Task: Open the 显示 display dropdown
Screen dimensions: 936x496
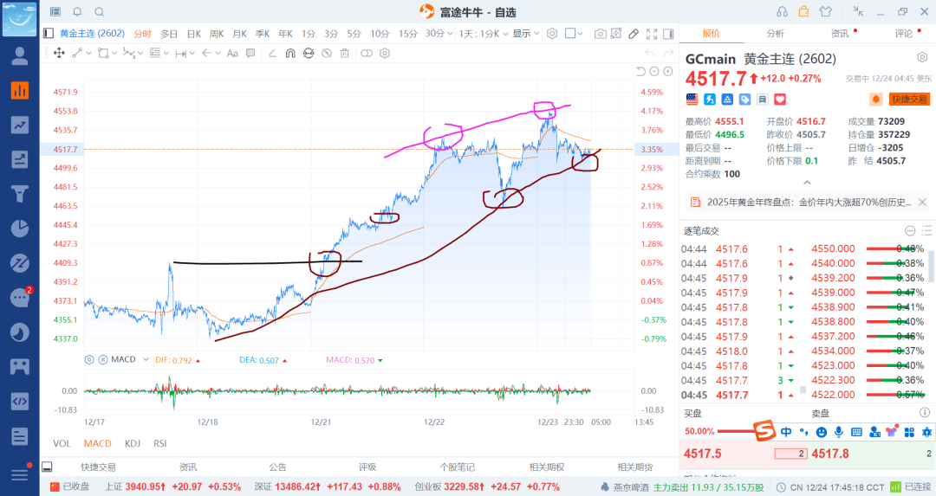Action: [526, 34]
